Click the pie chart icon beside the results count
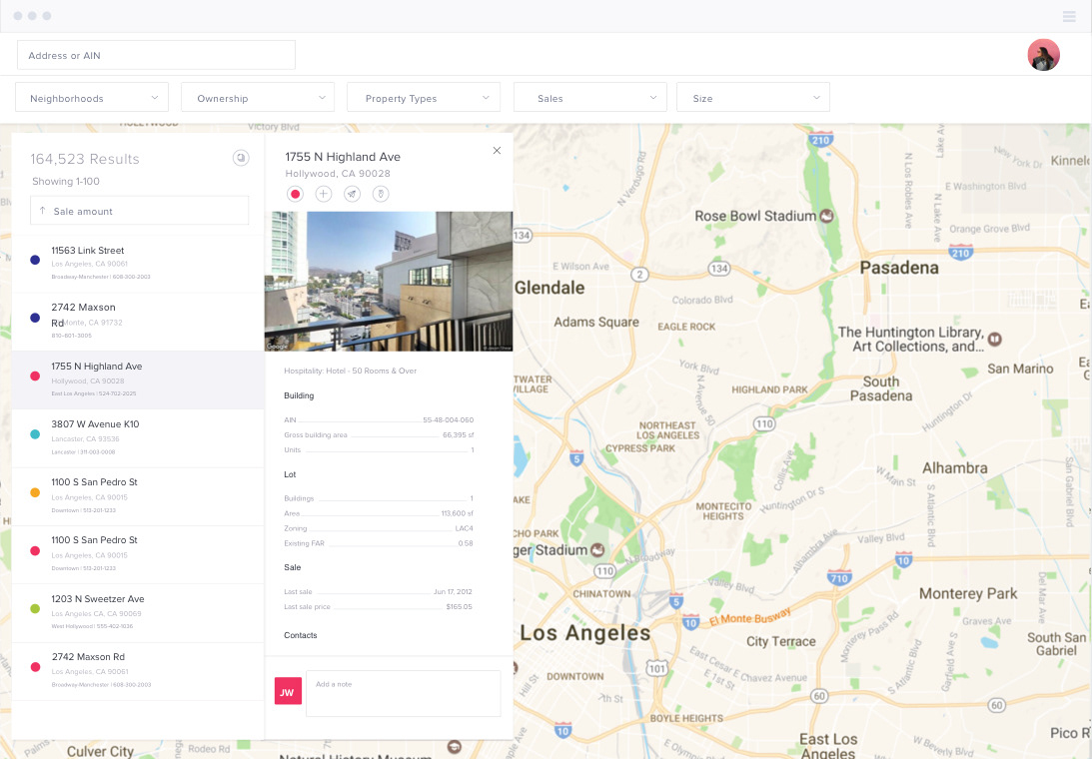Image resolution: width=1092 pixels, height=759 pixels. (x=240, y=158)
